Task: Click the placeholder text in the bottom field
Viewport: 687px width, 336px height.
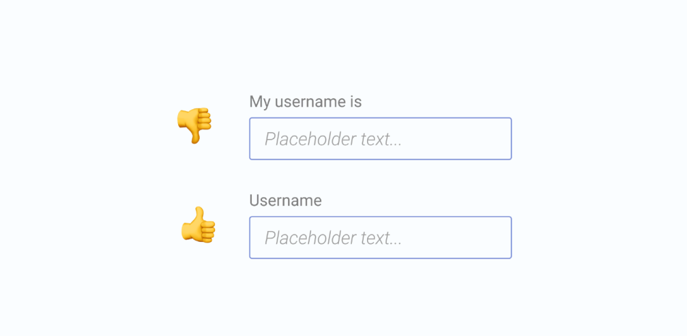Action: [333, 238]
